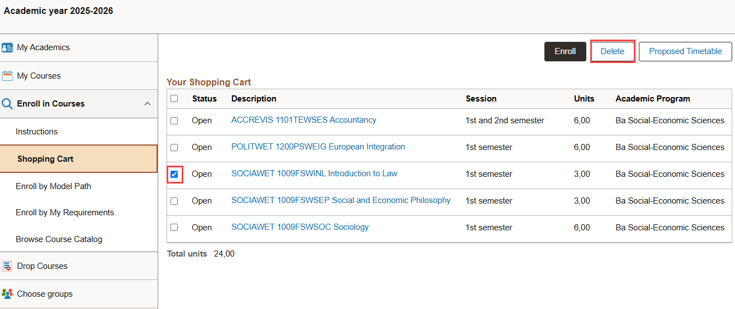The height and width of the screenshot is (309, 735).
Task: Go to Browse Course Catalog
Action: coord(59,239)
